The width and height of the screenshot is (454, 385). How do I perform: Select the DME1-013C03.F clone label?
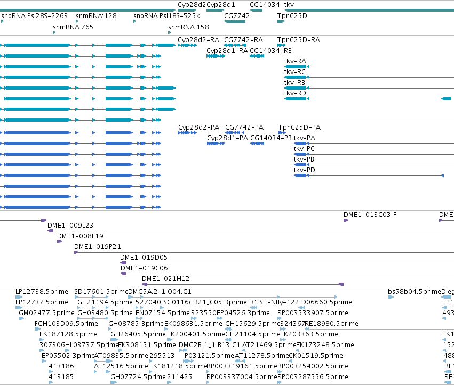click(370, 215)
